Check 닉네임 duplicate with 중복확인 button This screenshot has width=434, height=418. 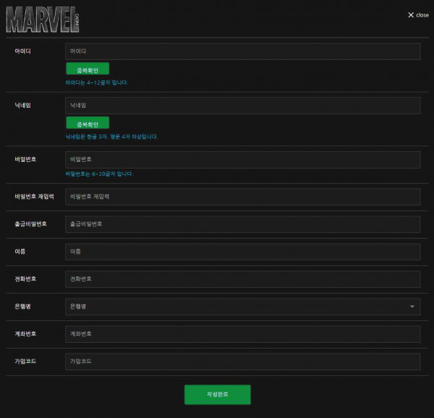coord(88,122)
